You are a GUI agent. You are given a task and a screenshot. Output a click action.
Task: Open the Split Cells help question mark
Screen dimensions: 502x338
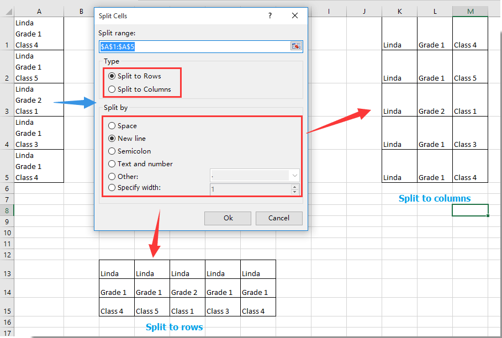pos(270,16)
